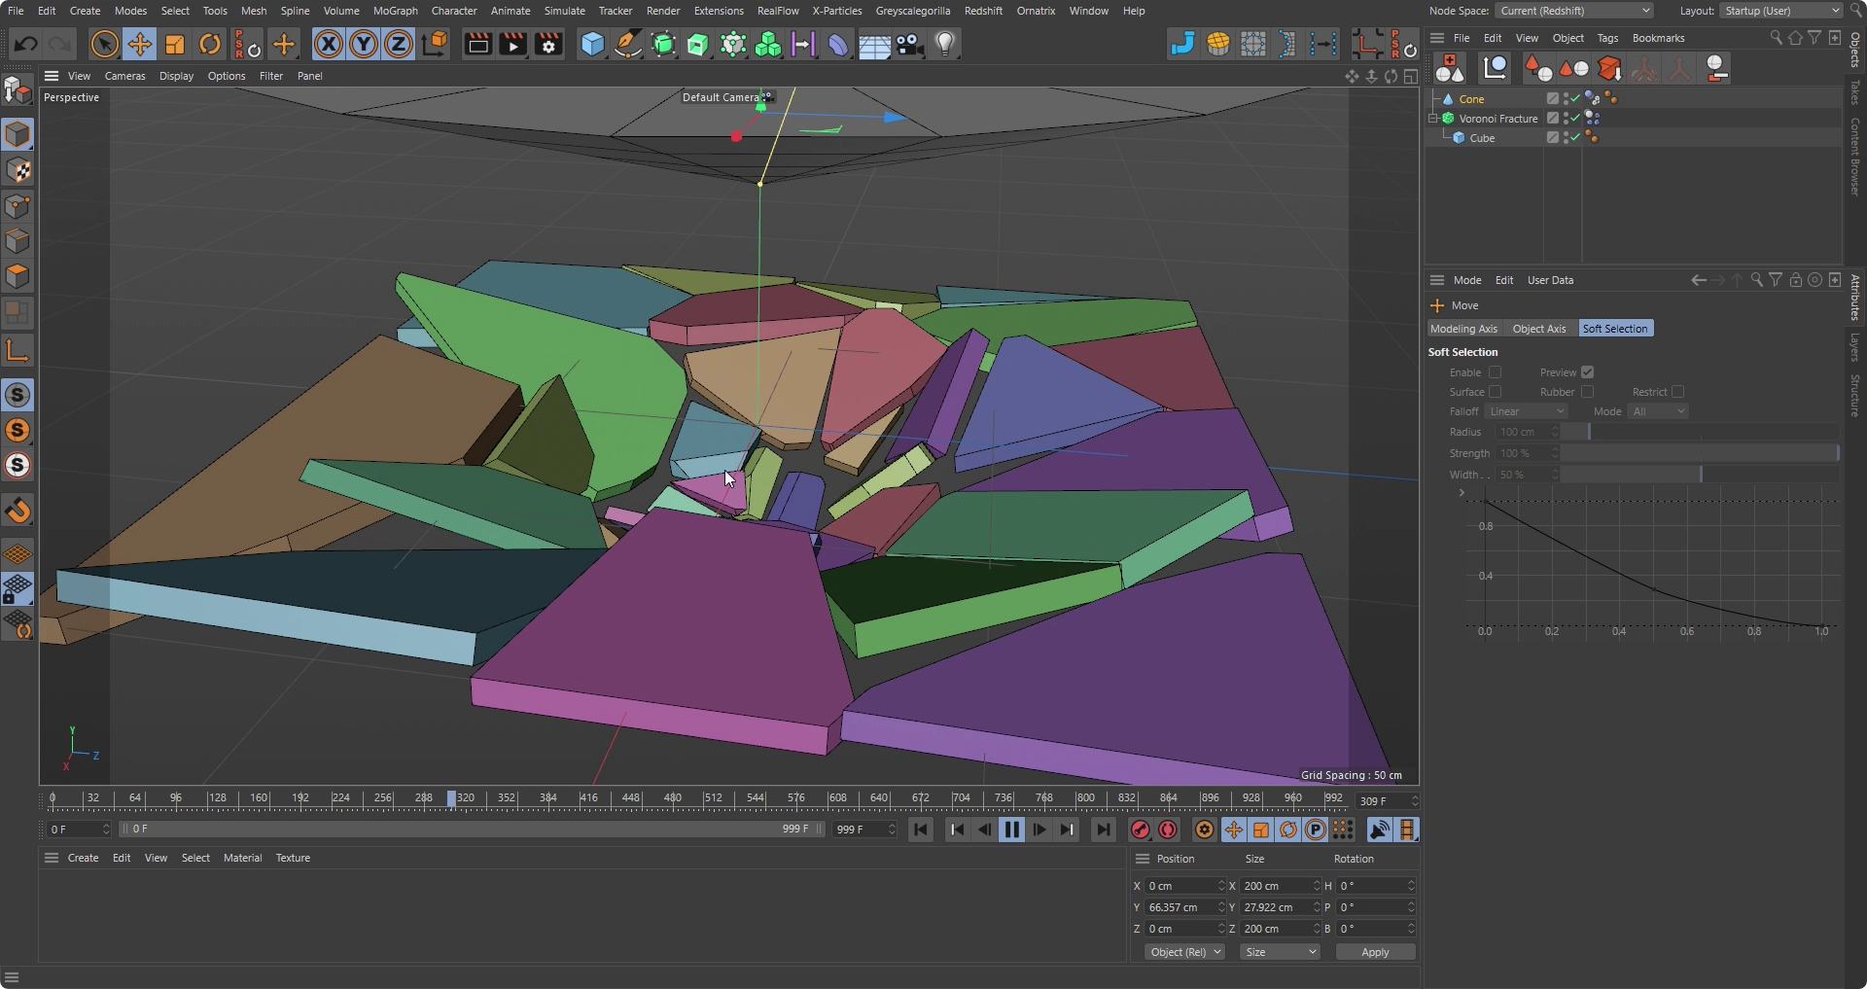The width and height of the screenshot is (1867, 989).
Task: Uncheck the Preview checkbox
Action: click(x=1587, y=372)
